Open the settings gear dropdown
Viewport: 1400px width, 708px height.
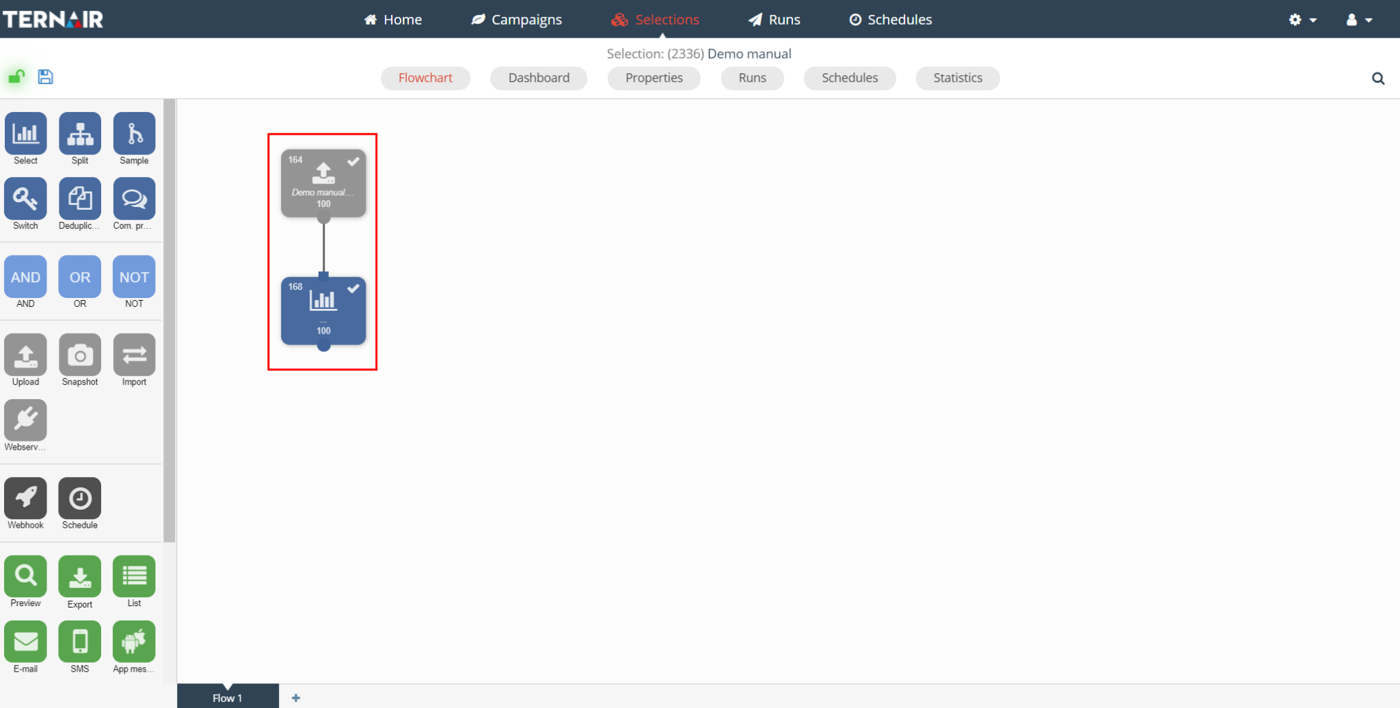(x=1302, y=20)
